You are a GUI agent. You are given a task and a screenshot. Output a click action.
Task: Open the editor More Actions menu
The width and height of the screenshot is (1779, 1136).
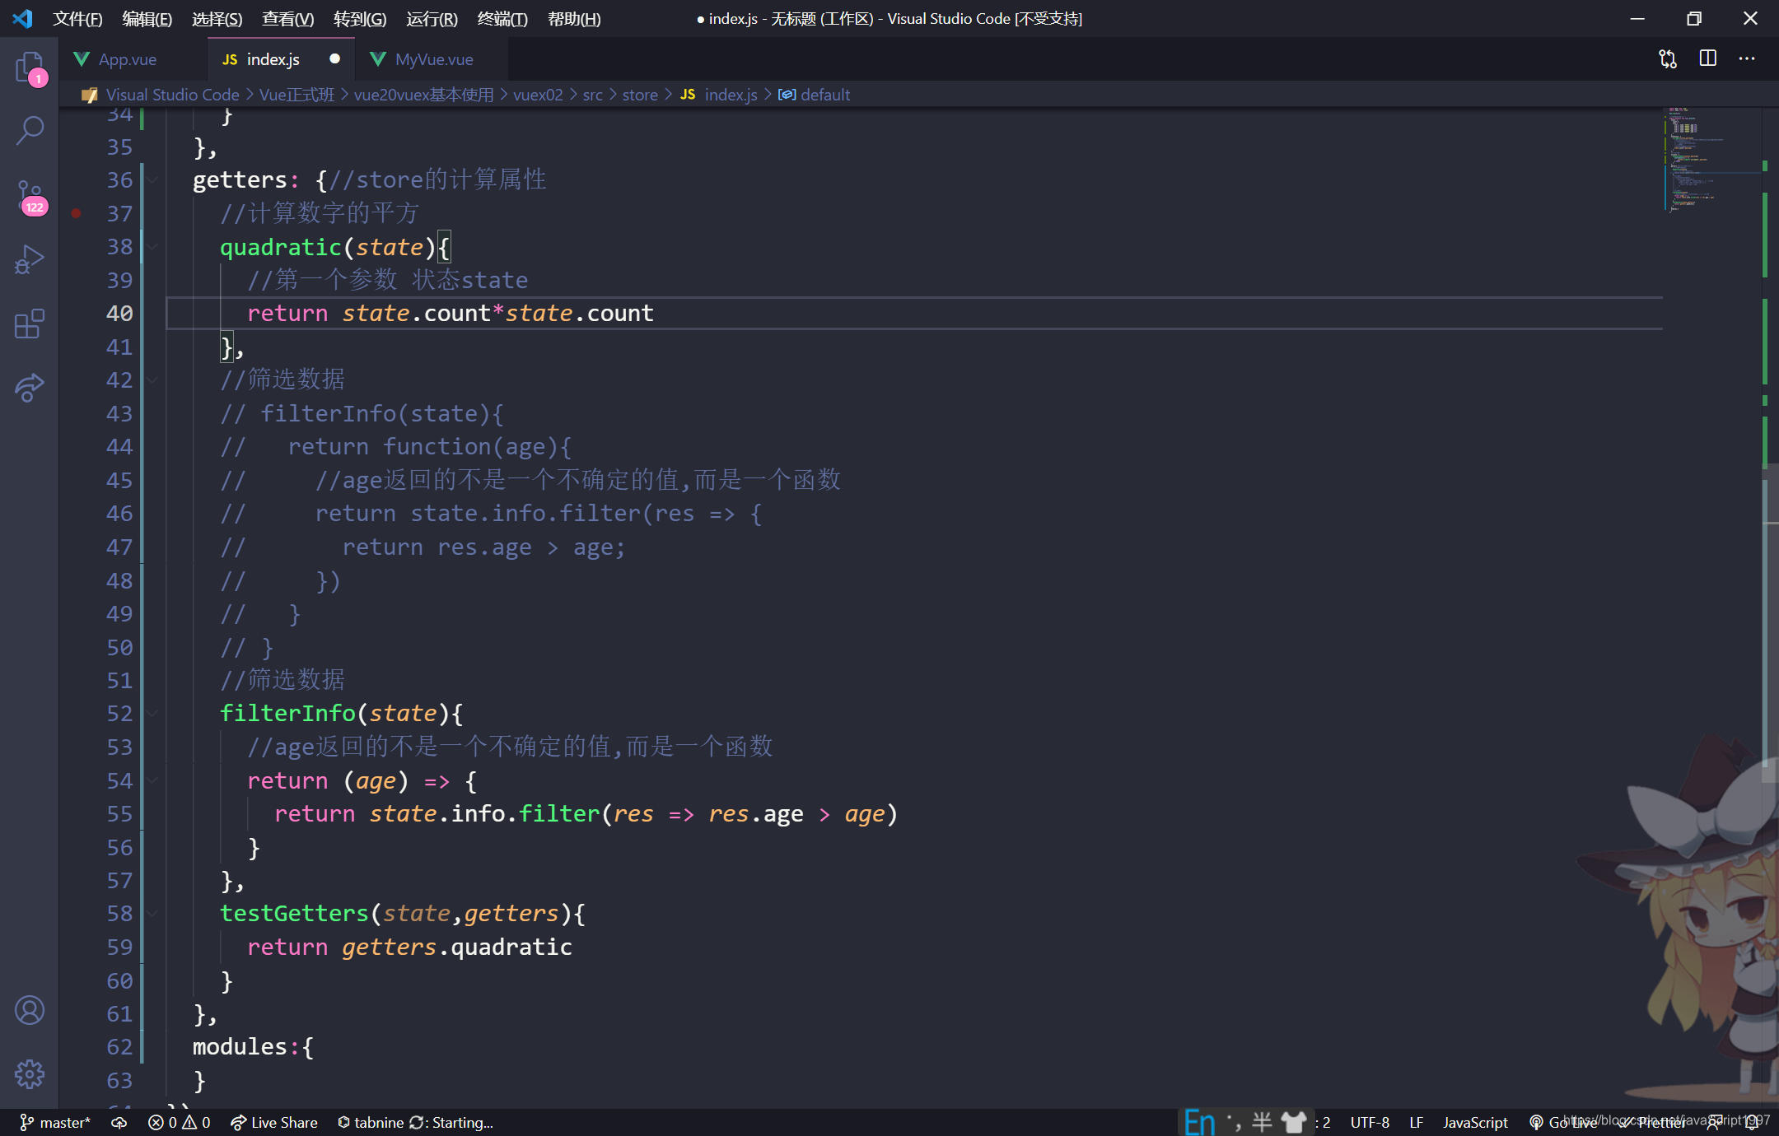tap(1747, 58)
